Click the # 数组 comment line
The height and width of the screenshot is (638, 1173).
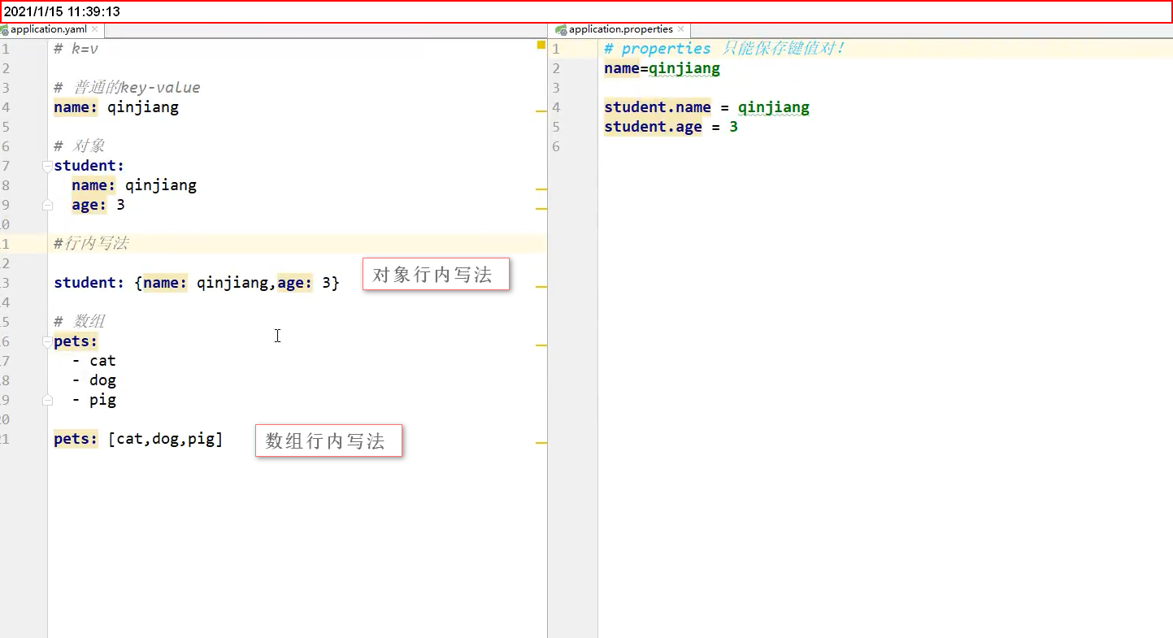[x=80, y=322]
